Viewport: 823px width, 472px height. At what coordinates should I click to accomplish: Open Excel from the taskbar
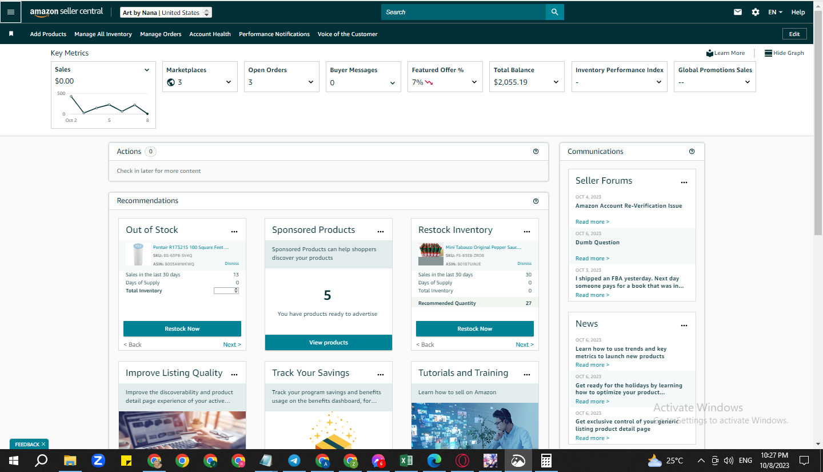406,461
